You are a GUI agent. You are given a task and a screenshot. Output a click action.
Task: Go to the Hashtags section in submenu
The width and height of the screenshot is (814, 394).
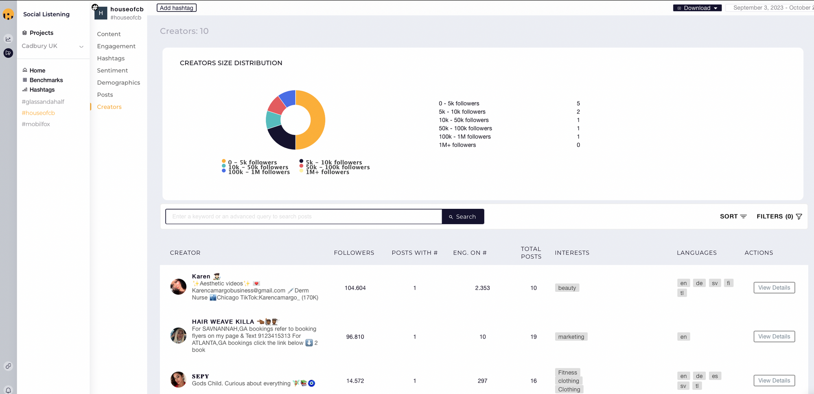tap(111, 58)
